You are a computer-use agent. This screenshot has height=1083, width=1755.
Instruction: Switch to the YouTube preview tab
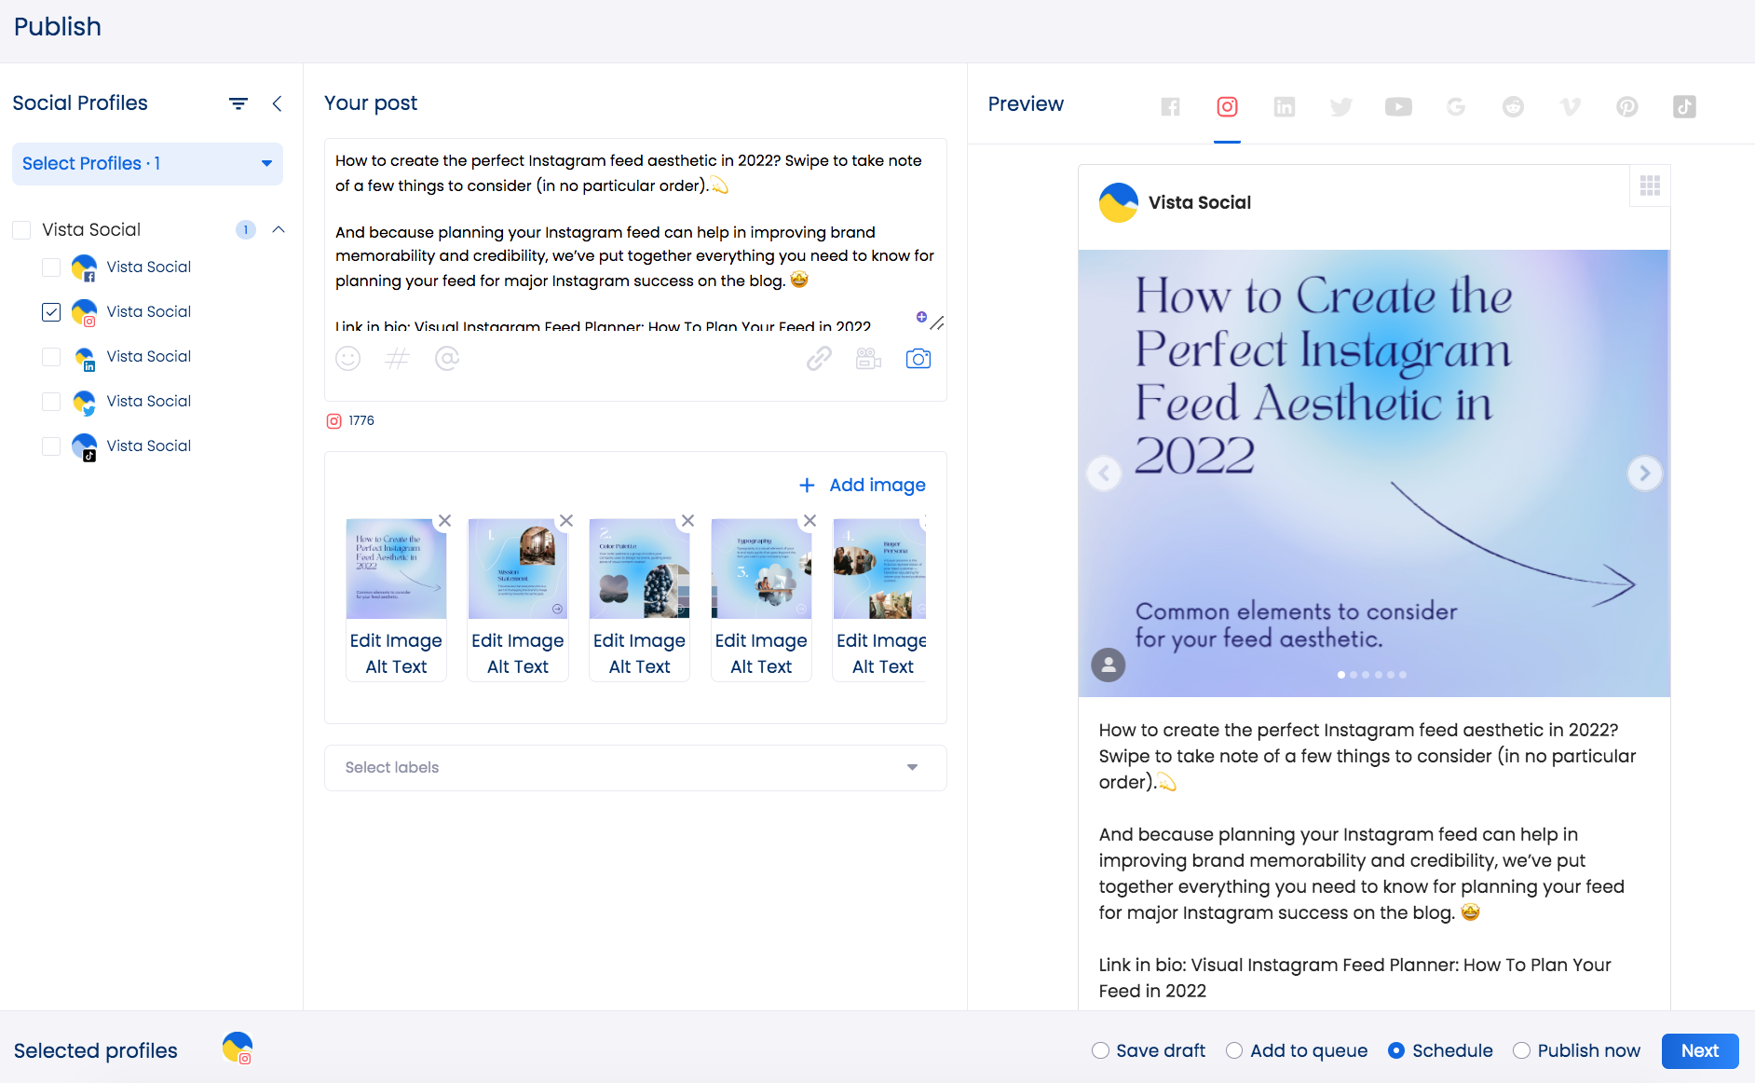pos(1397,107)
